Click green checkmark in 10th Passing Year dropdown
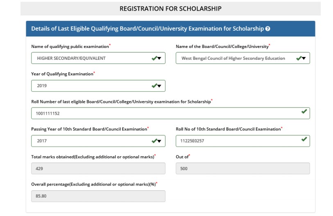The image size is (333, 216). (x=154, y=141)
